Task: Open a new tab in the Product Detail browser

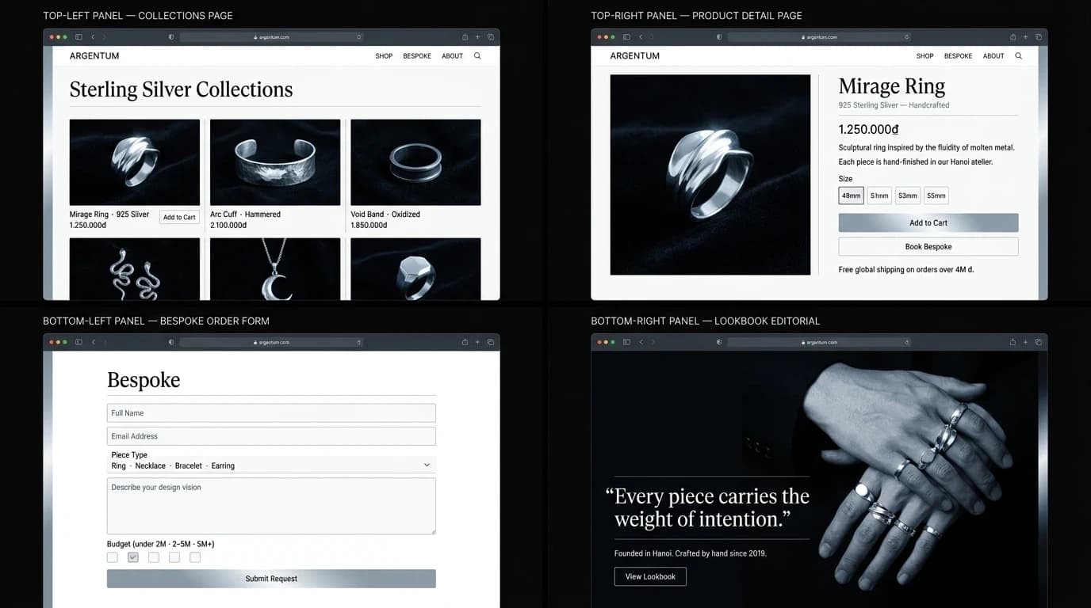Action: pos(1025,37)
